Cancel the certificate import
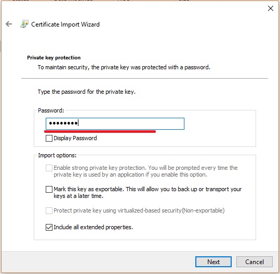The image size is (280, 274). pyautogui.click(x=255, y=262)
